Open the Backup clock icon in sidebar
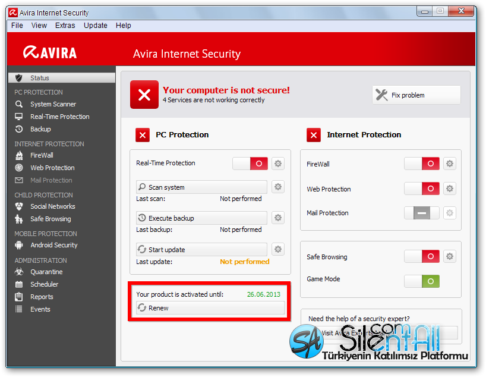This screenshot has height=377, width=486. pyautogui.click(x=19, y=129)
